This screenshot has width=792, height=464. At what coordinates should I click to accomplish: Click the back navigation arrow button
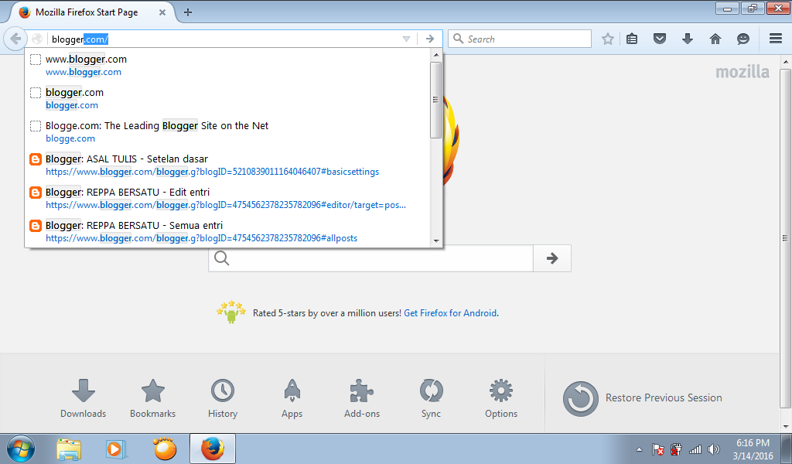(x=15, y=39)
